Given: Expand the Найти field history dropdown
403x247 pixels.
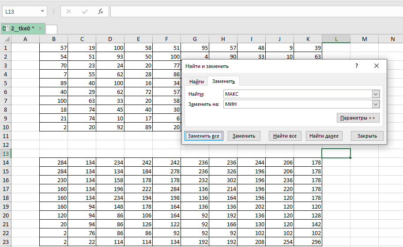Looking at the screenshot, I should pos(376,94).
